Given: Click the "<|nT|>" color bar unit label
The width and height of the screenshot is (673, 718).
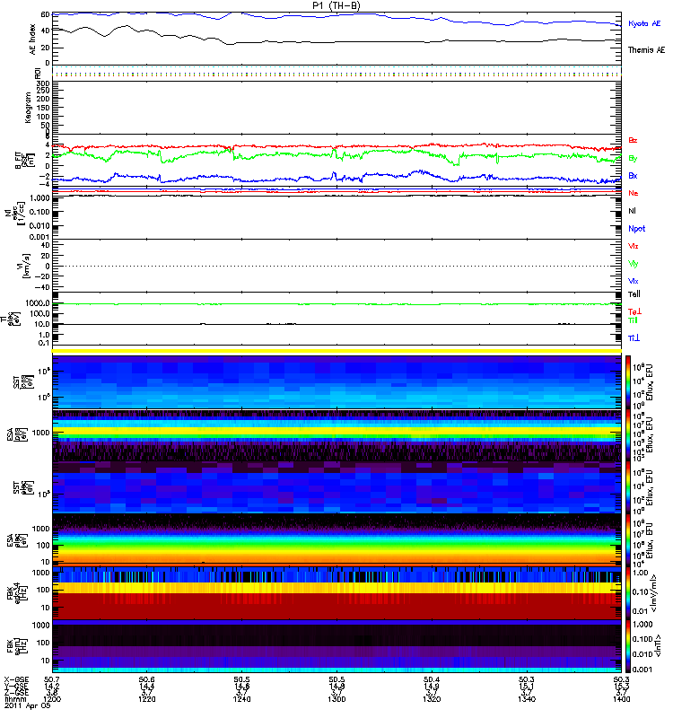Looking at the screenshot, I should coord(657,645).
